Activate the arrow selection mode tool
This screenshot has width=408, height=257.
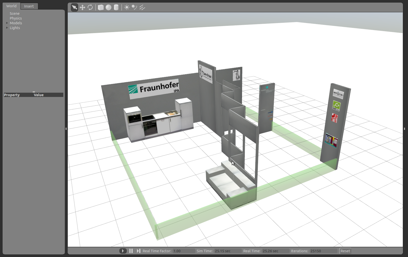pyautogui.click(x=74, y=8)
